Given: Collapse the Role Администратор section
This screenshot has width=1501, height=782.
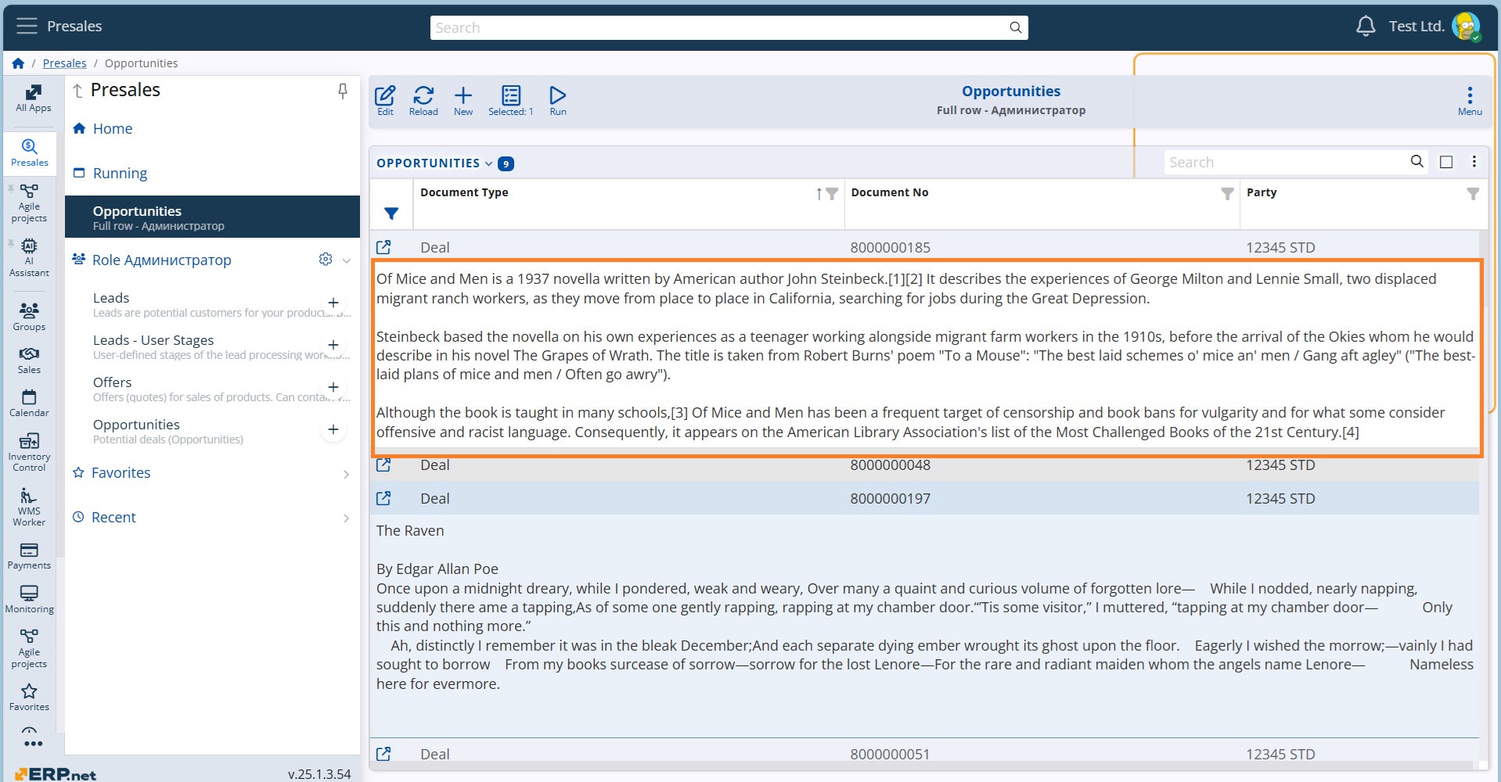Looking at the screenshot, I should tap(346, 260).
